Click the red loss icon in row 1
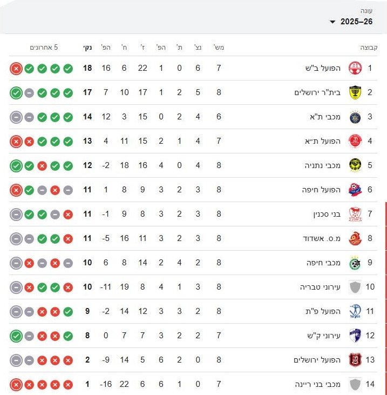The image size is (387, 395). coord(16,69)
